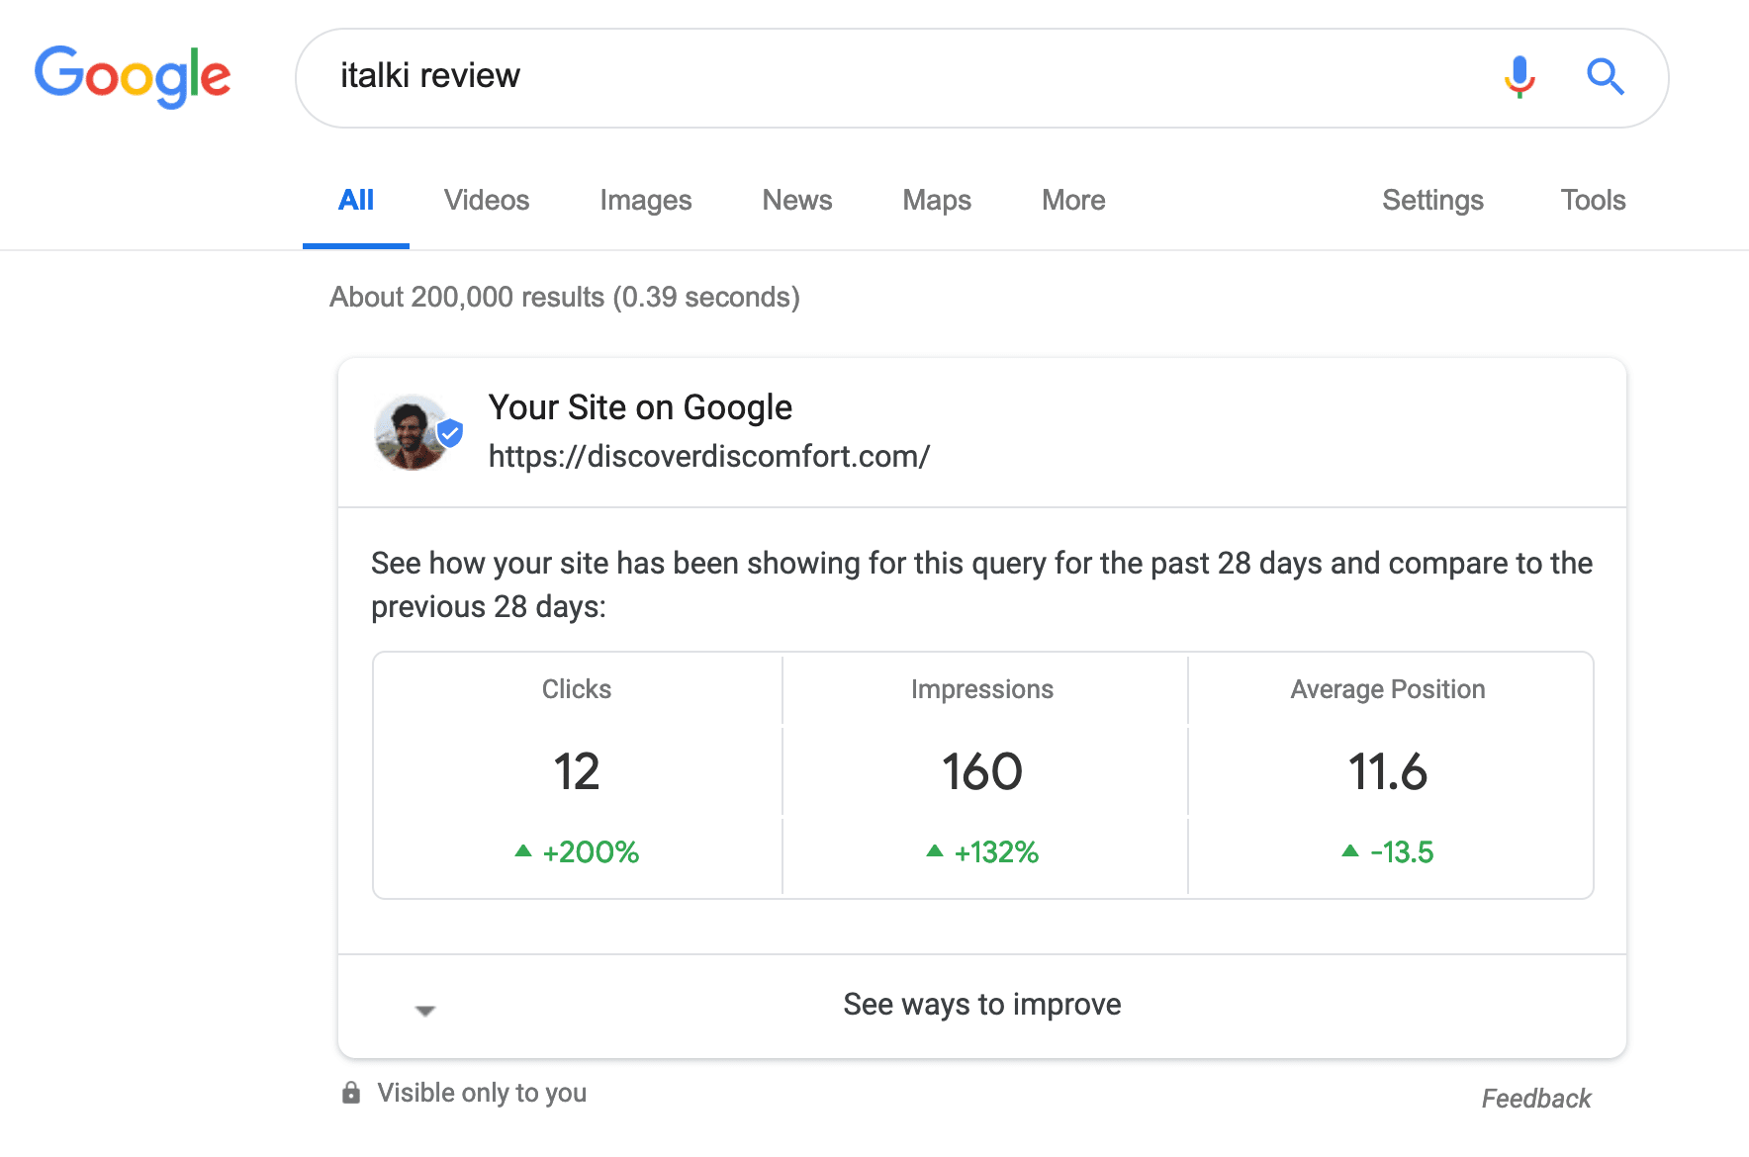
Task: Open search Settings menu
Action: pyautogui.click(x=1432, y=201)
